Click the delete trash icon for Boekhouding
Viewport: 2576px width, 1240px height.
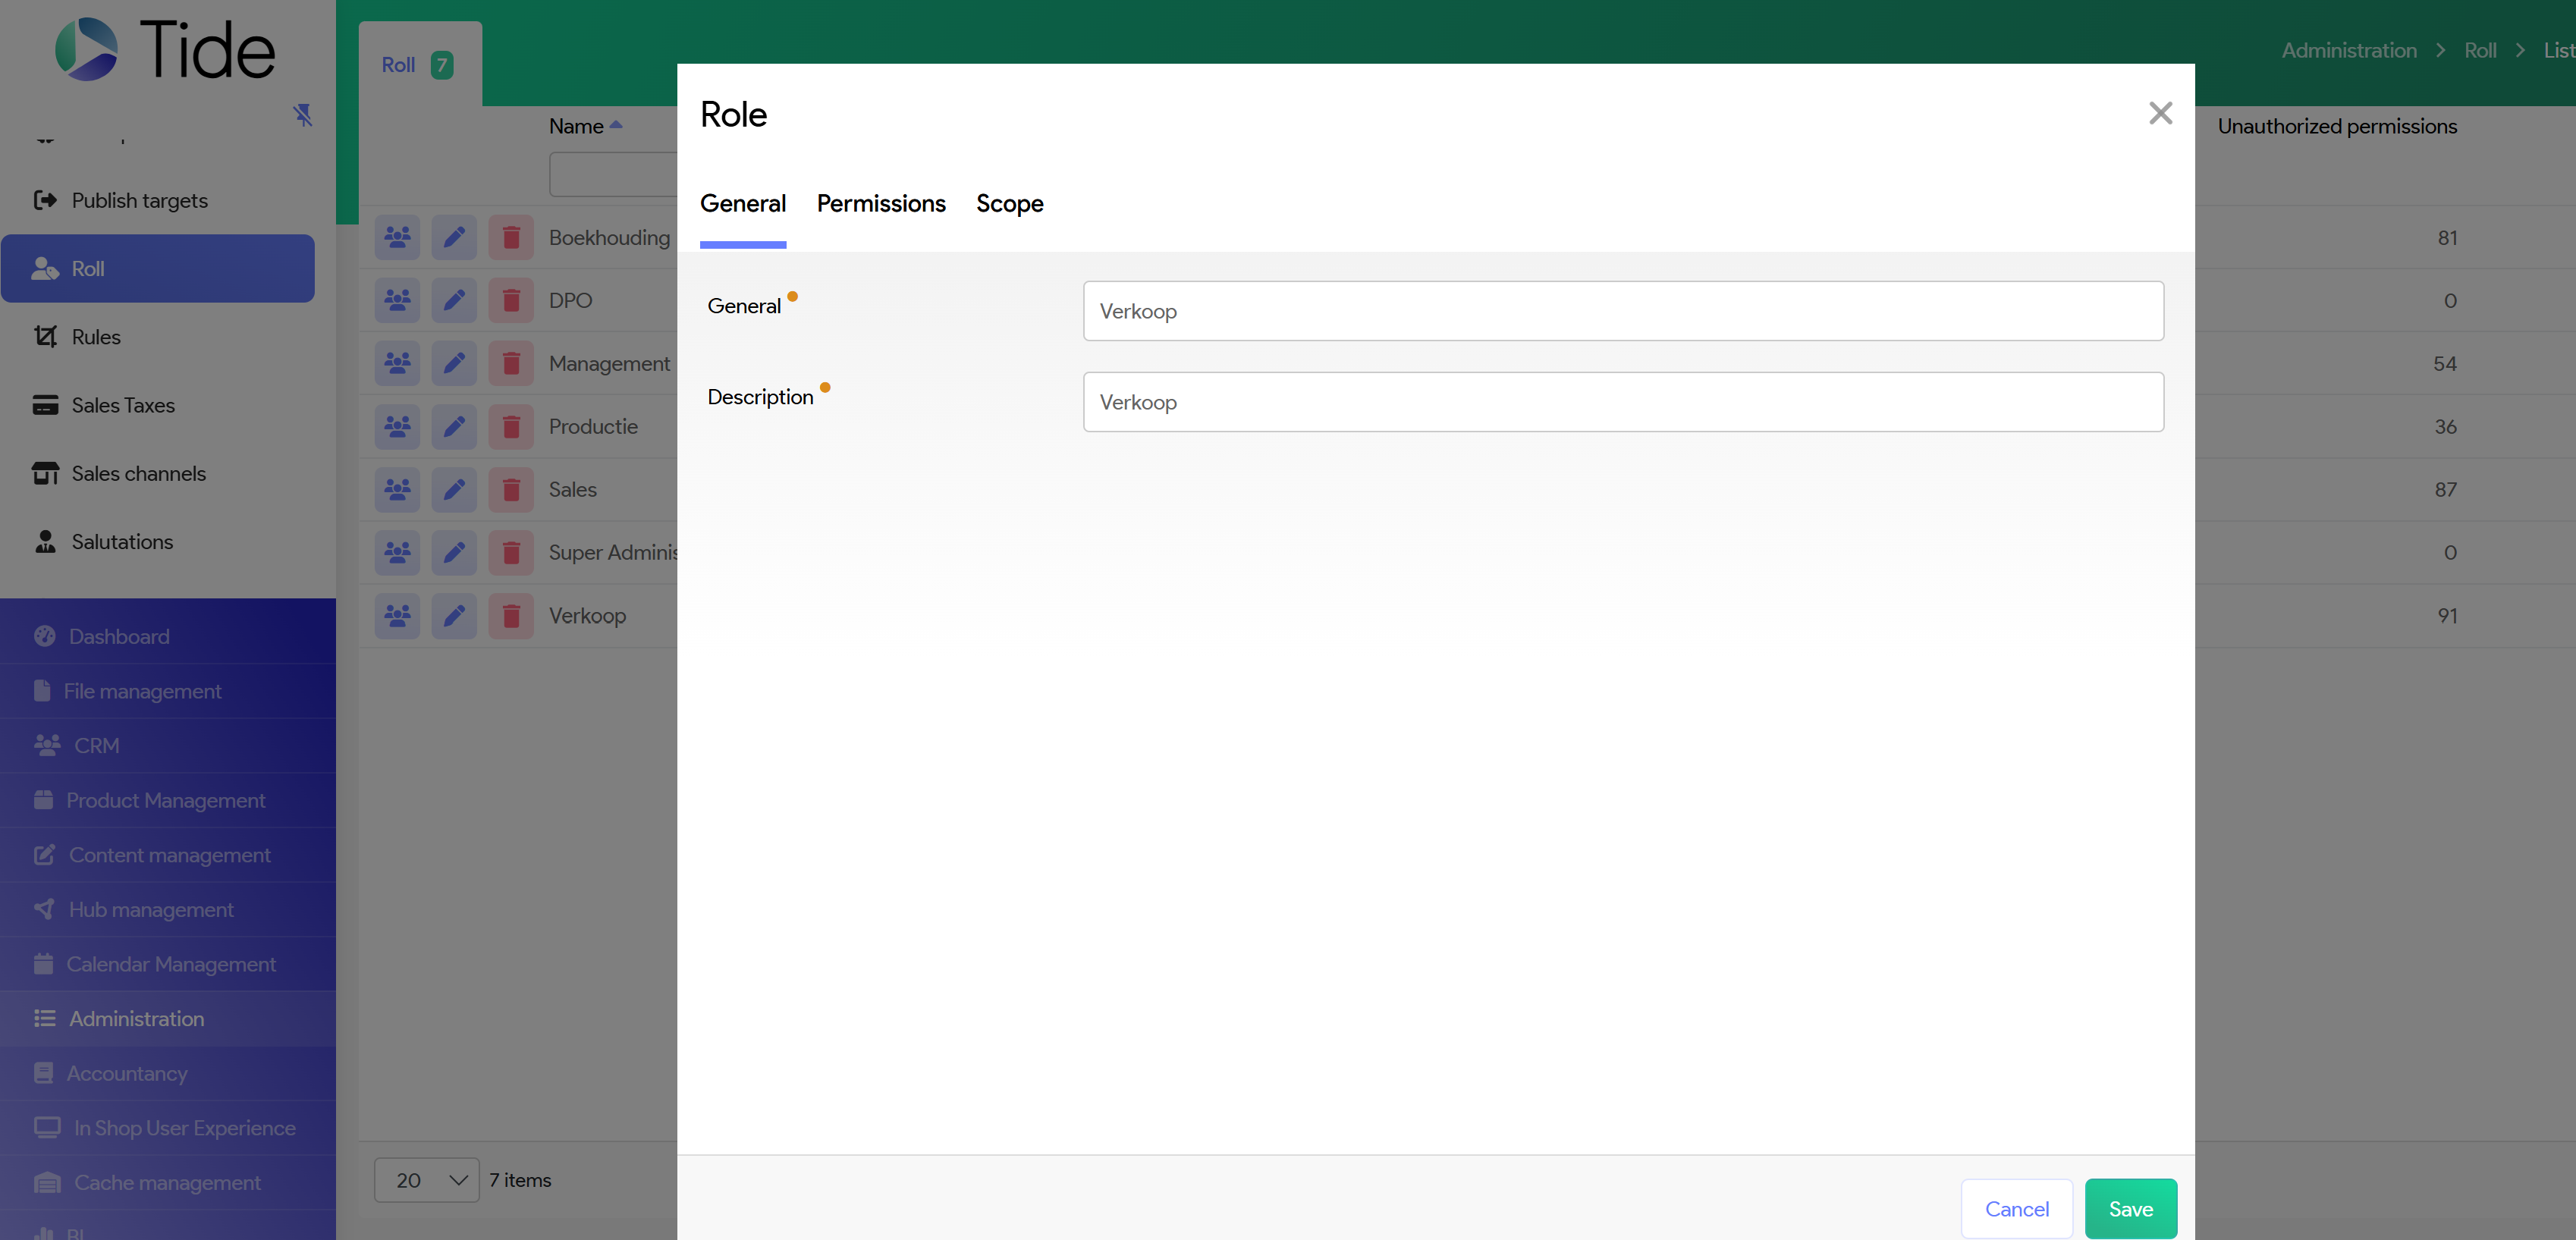tap(511, 237)
